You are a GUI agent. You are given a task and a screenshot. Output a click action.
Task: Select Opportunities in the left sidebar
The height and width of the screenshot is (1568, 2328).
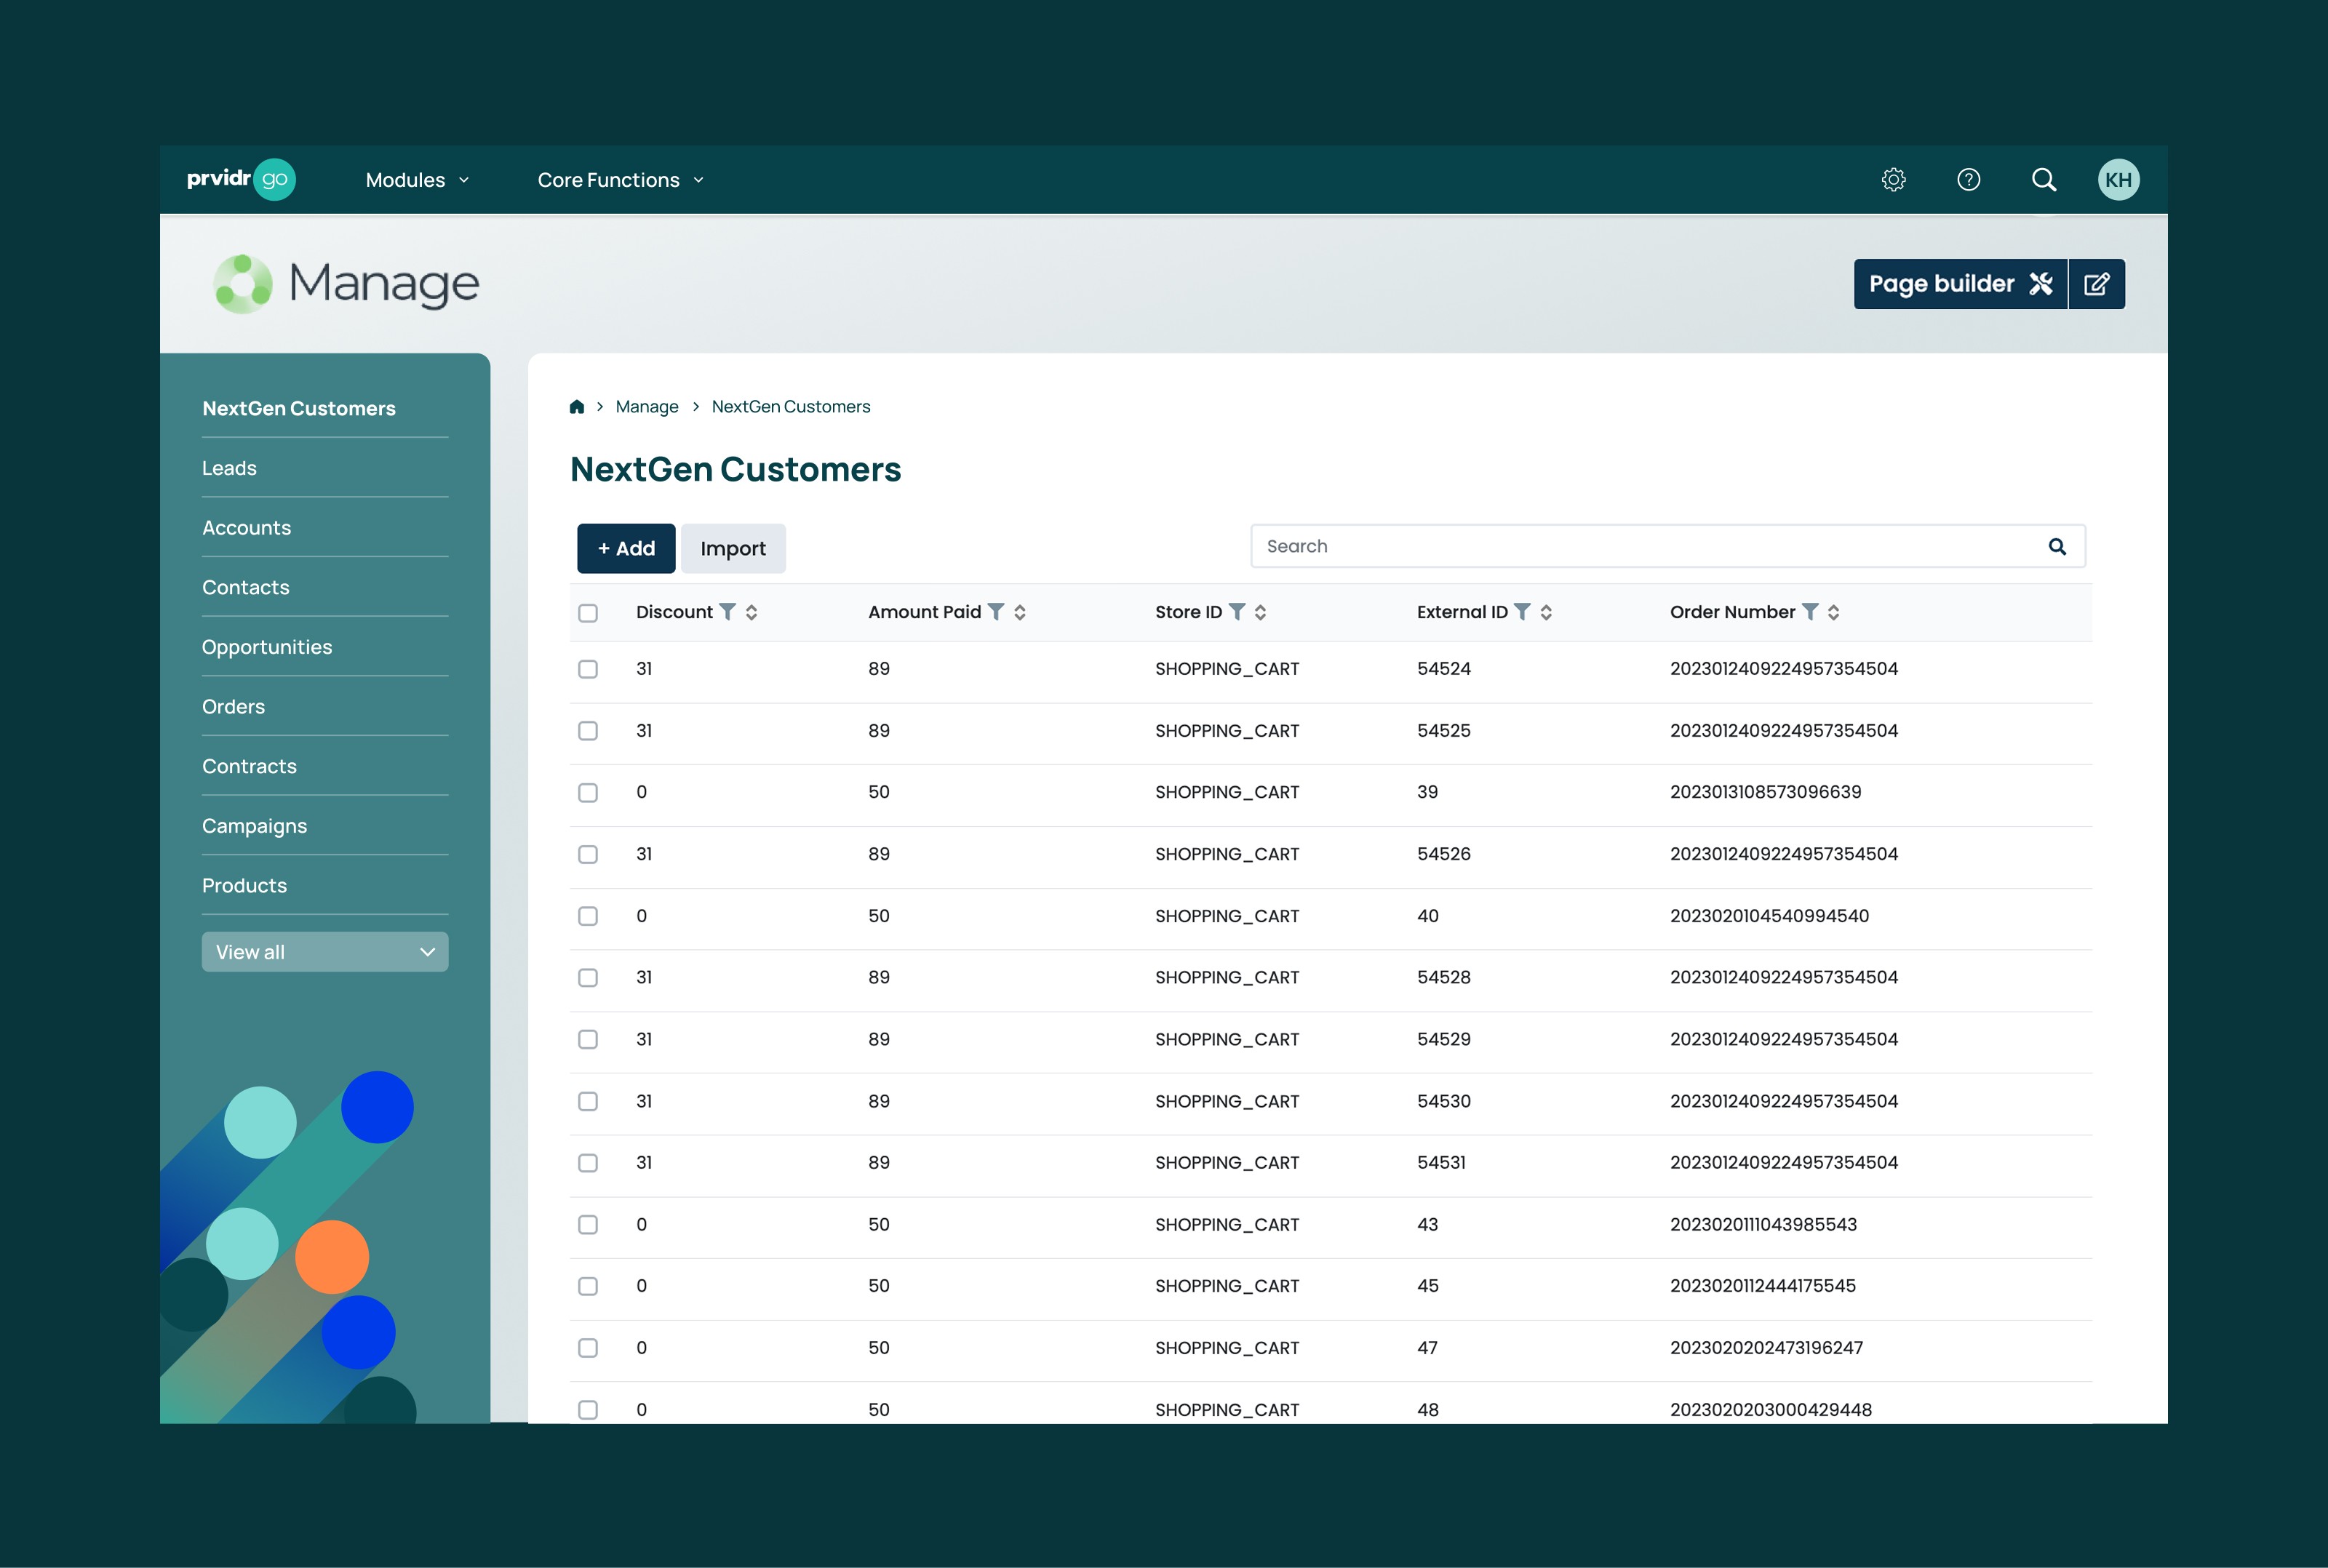pyautogui.click(x=267, y=646)
